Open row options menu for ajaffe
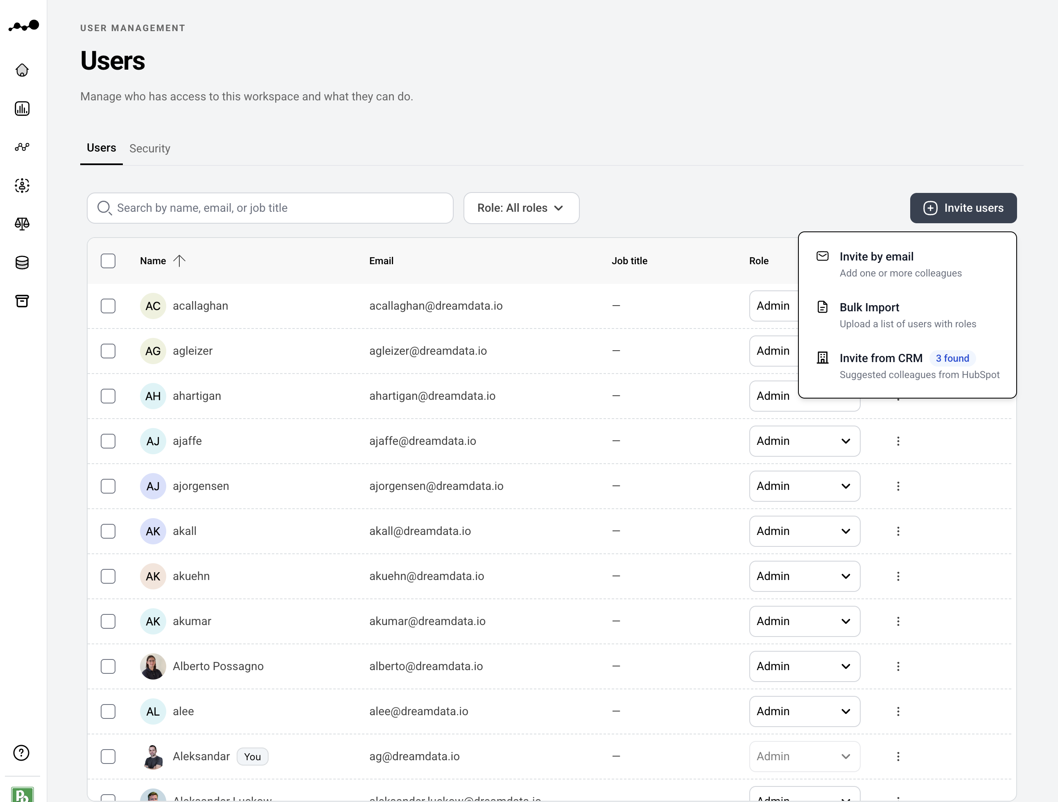Viewport: 1058px width, 802px height. (x=898, y=441)
